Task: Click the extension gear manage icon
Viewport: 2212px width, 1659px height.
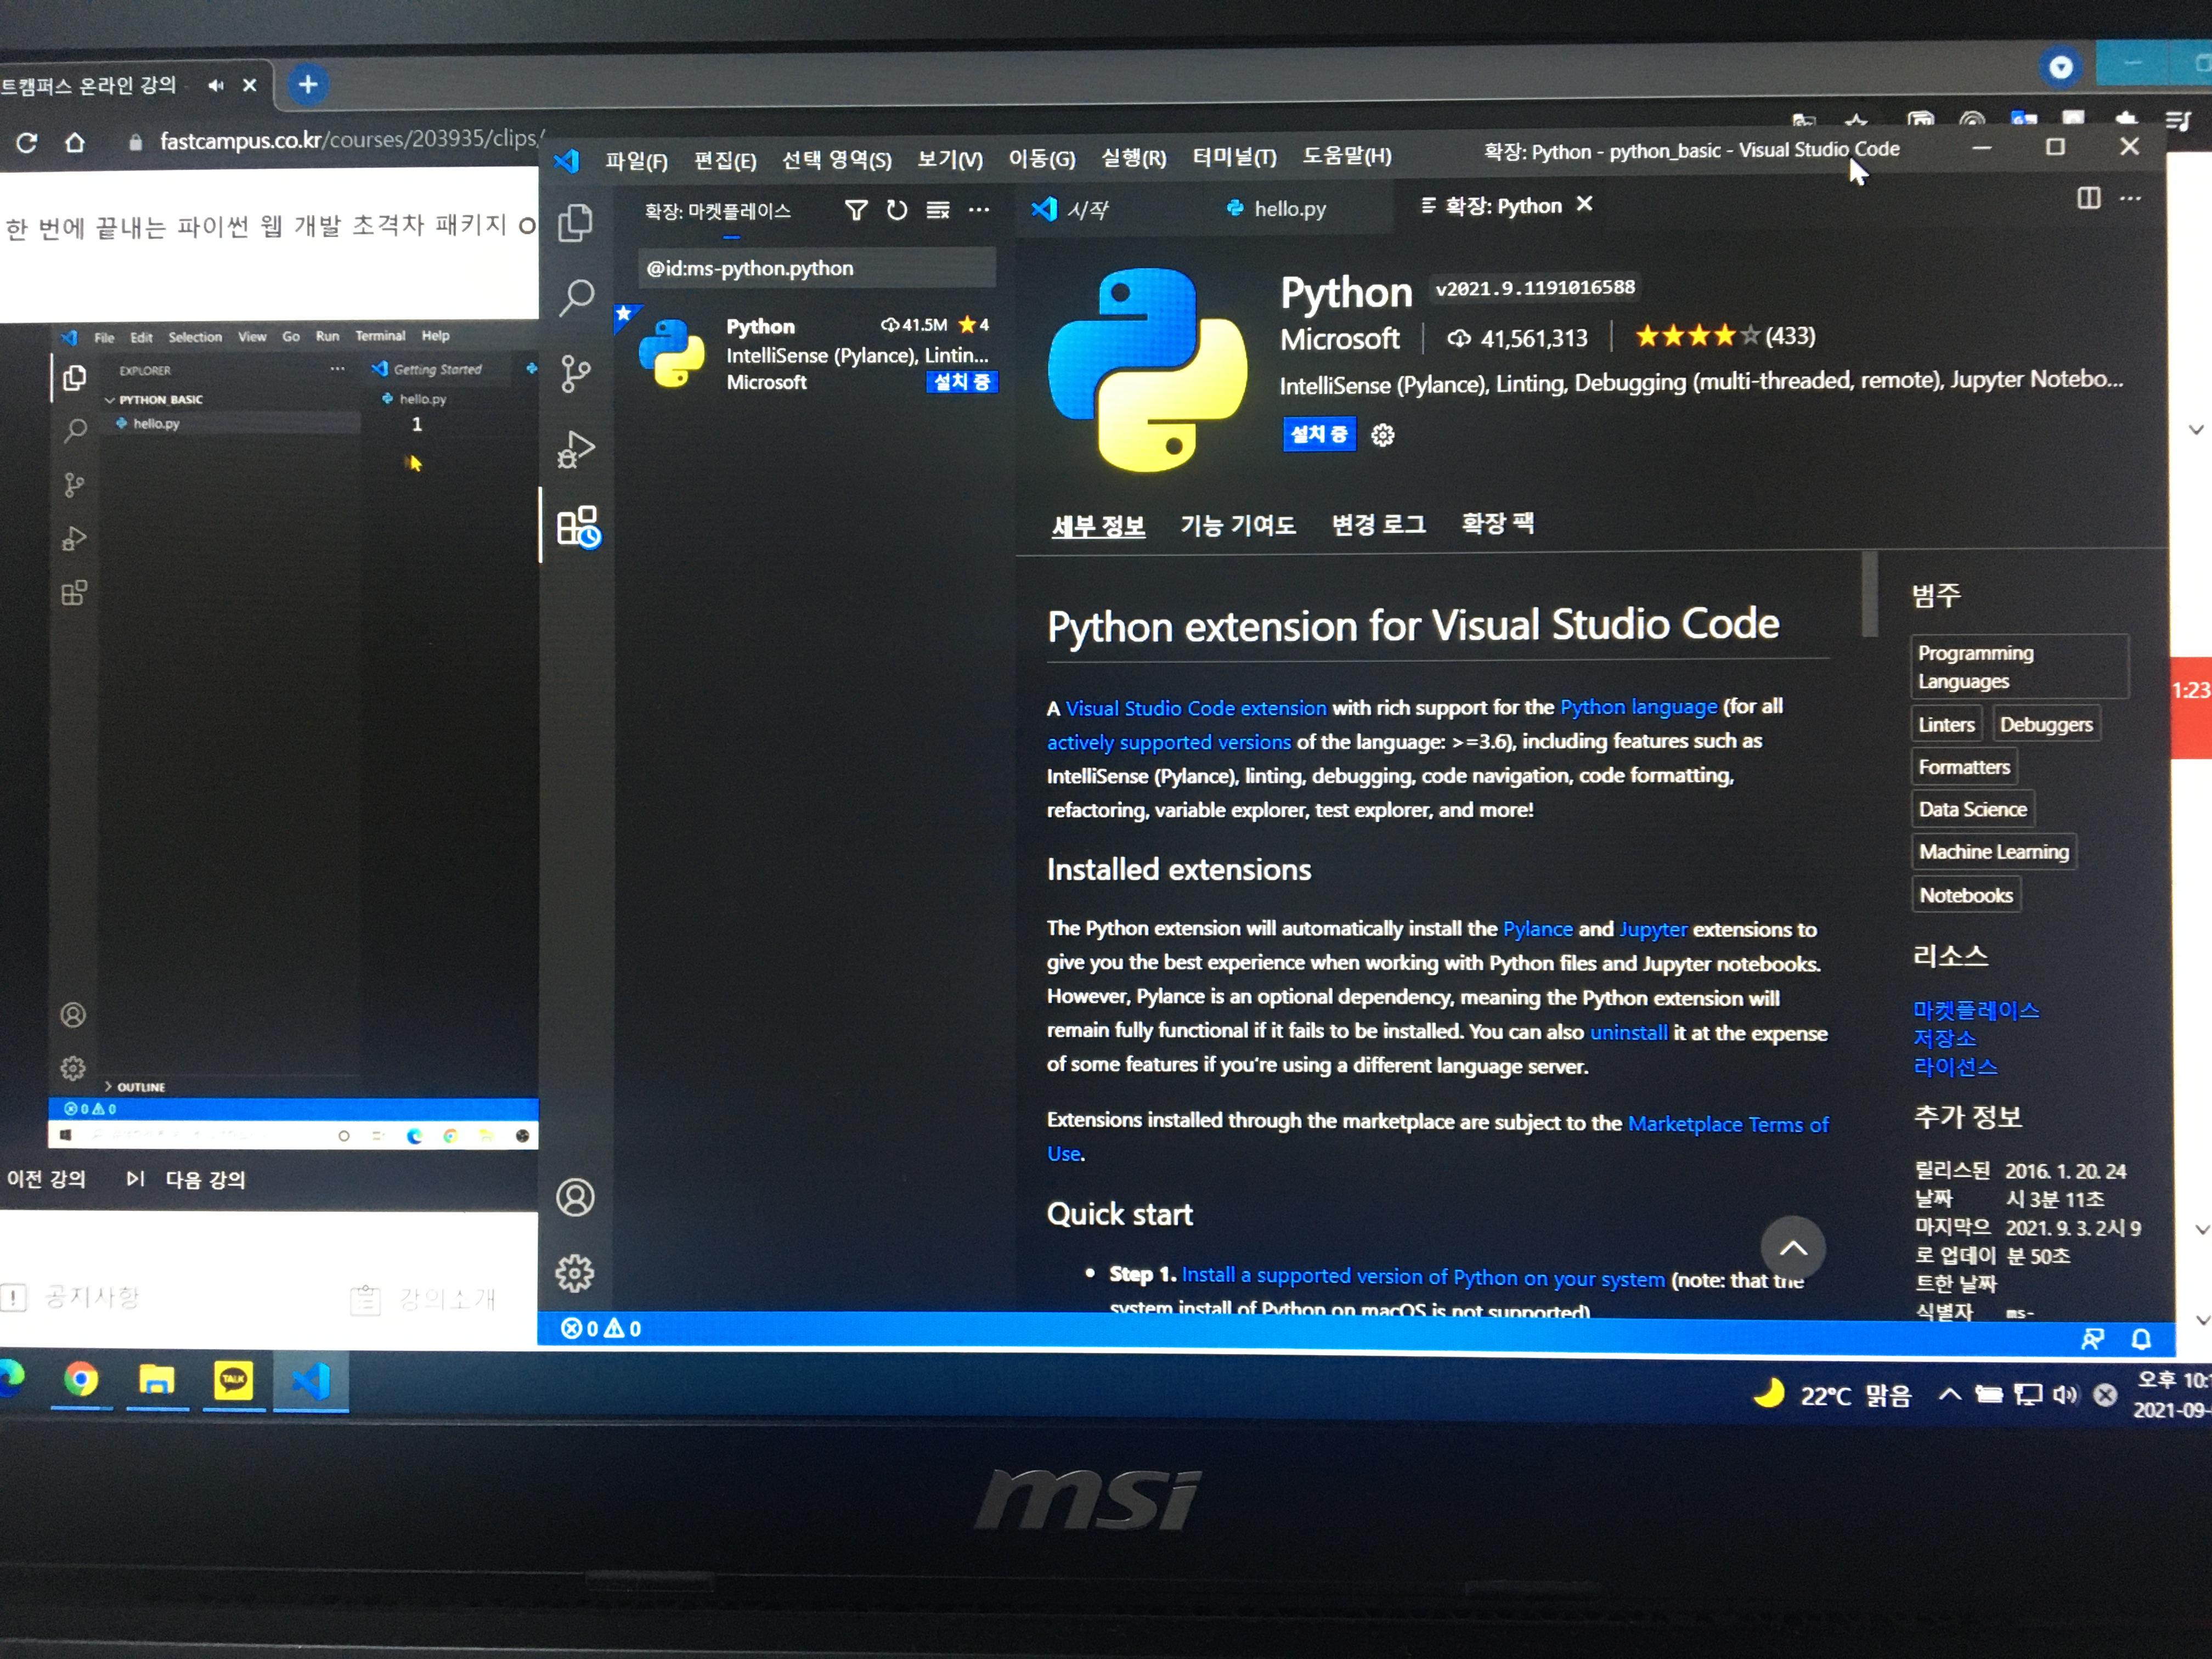Action: 1382,435
